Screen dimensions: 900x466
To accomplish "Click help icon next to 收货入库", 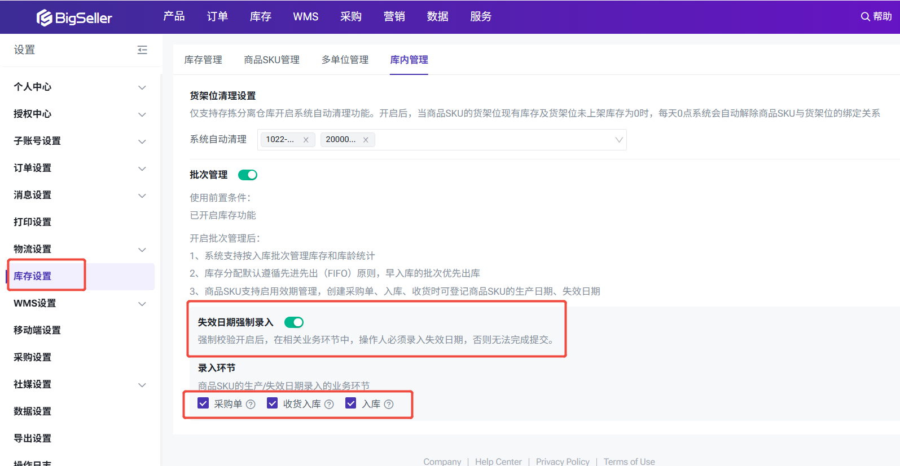I will (329, 404).
